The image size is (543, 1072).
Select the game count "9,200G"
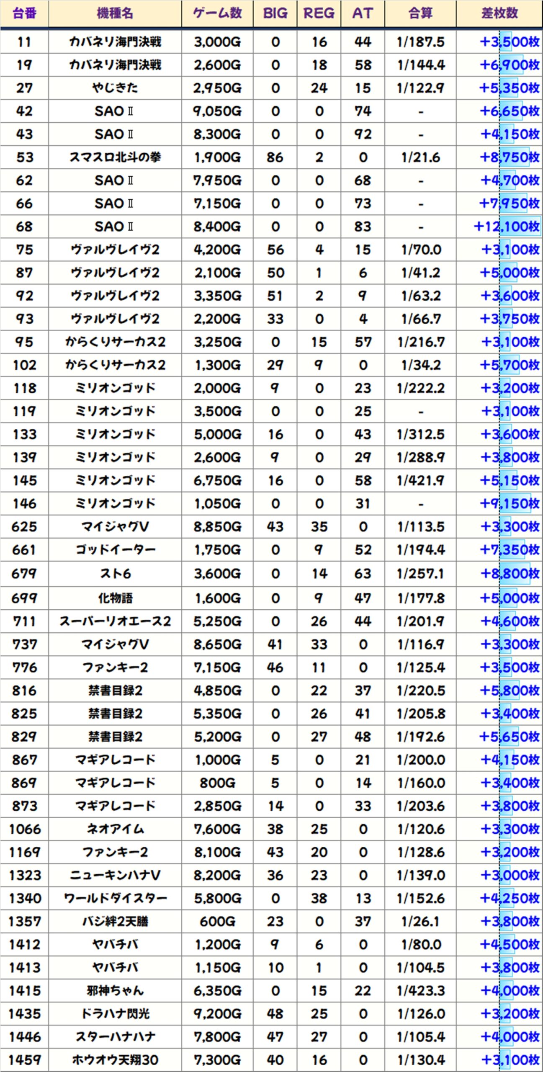pos(217,1013)
